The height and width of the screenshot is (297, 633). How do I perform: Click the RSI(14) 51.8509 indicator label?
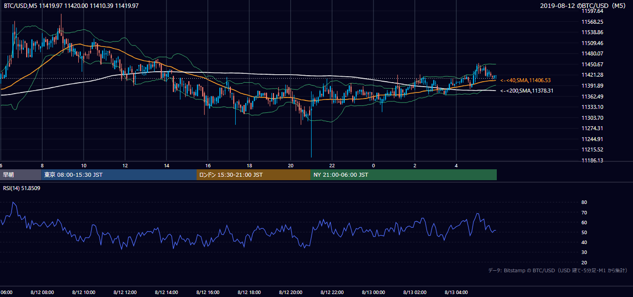coord(22,188)
